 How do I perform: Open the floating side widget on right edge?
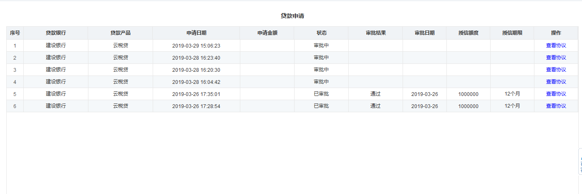tap(579, 167)
